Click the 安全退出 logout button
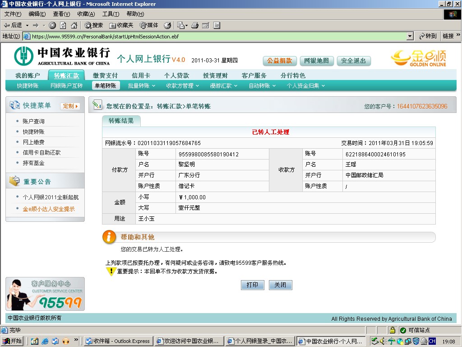The width and height of the screenshot is (462, 347). pos(354,61)
